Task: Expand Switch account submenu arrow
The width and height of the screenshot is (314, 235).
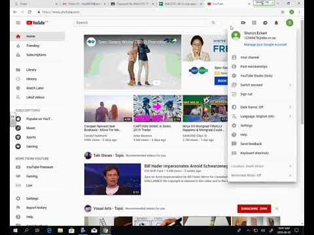Action: click(290, 85)
